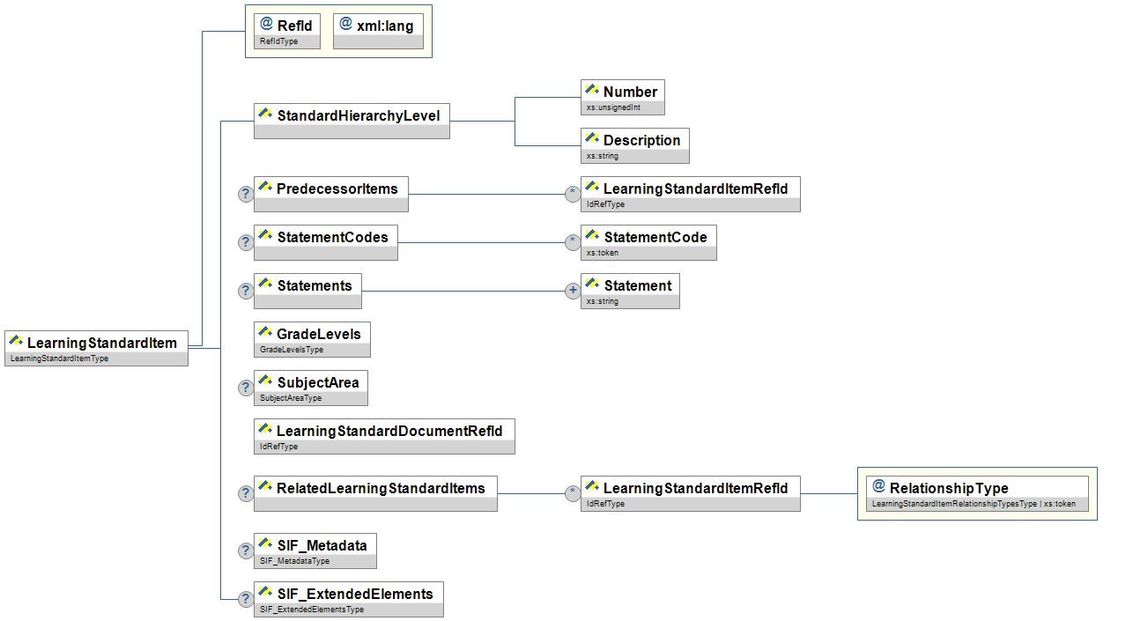Click the optional marker next to SIF_ExtendedElements

pos(246,599)
